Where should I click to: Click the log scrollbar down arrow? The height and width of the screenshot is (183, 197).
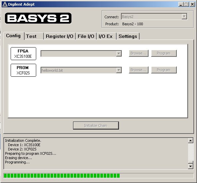point(191,166)
